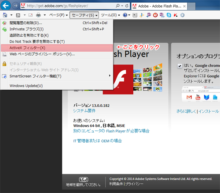Click the yellow-blue figure toolbar icon
The width and height of the screenshot is (220, 193).
click(142, 15)
